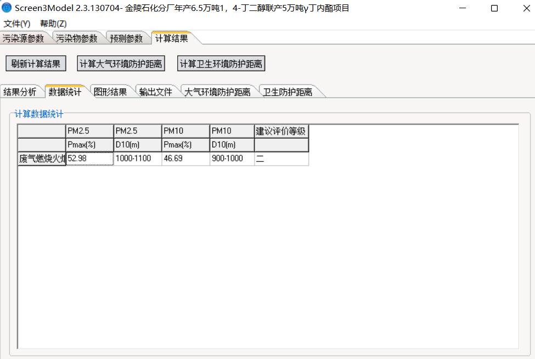
Task: Select the 废气燃烧火炬 row header
Action: pos(42,159)
